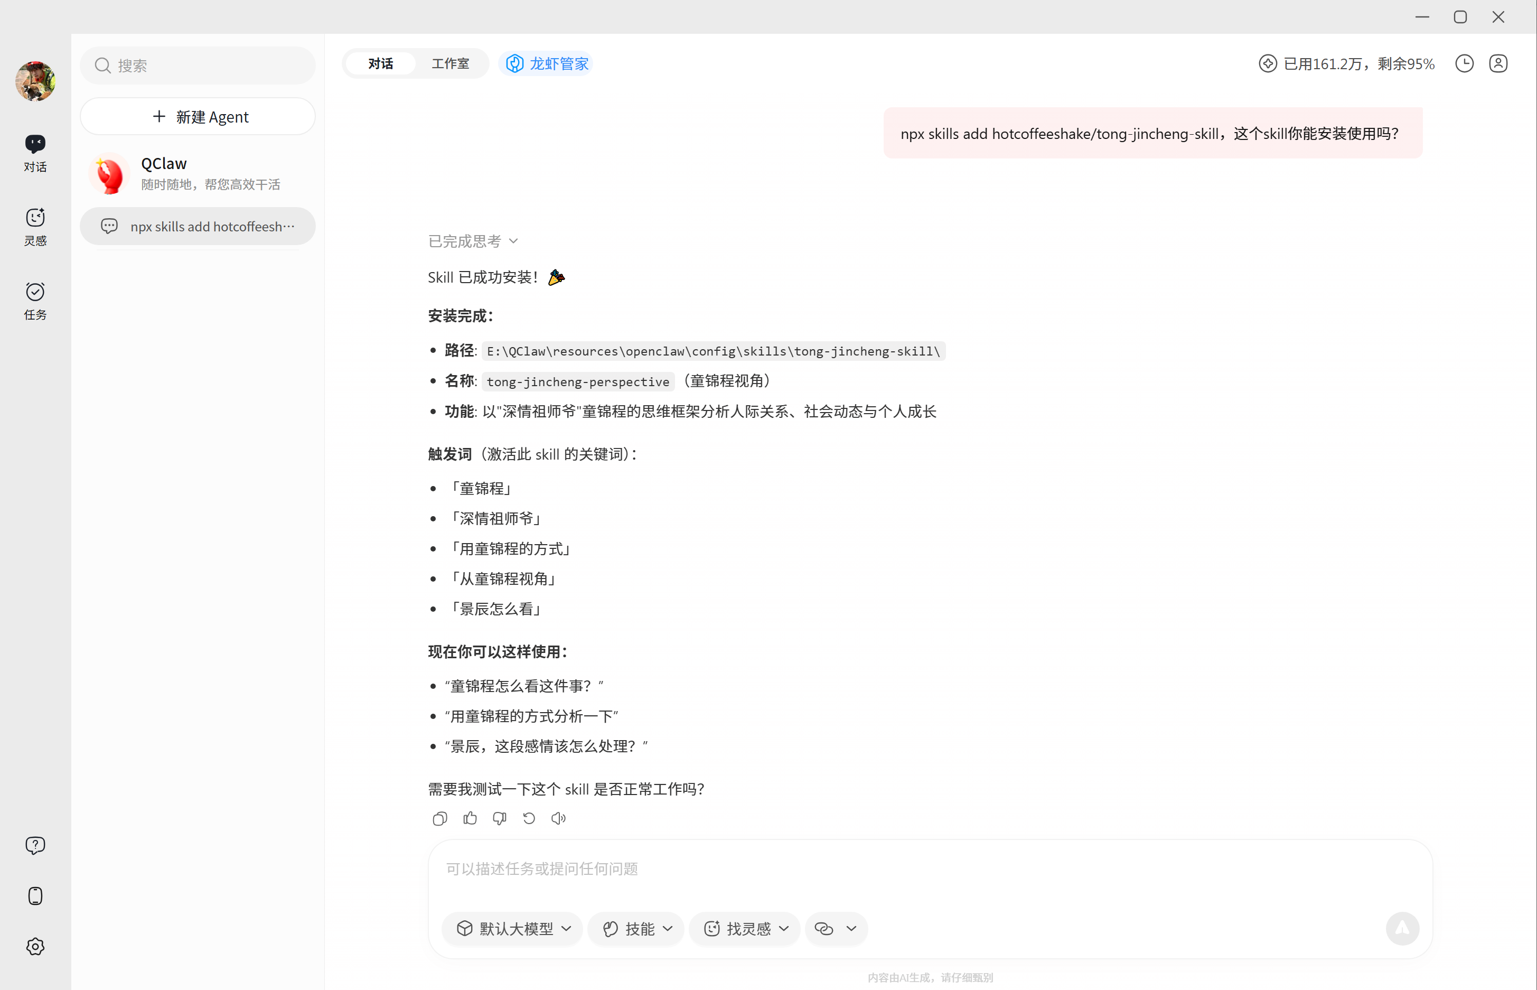
Task: Open the 找灵感 dropdown
Action: (x=745, y=928)
